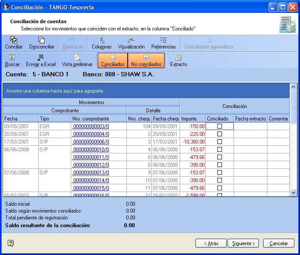Show the Referencias legend

point(163,43)
